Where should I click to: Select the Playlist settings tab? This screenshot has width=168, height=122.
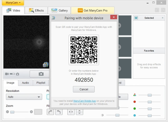pyautogui.click(x=41, y=83)
